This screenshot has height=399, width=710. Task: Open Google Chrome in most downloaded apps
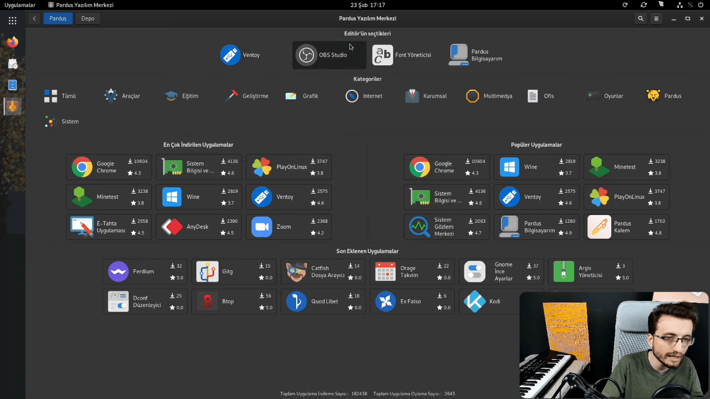(x=109, y=167)
